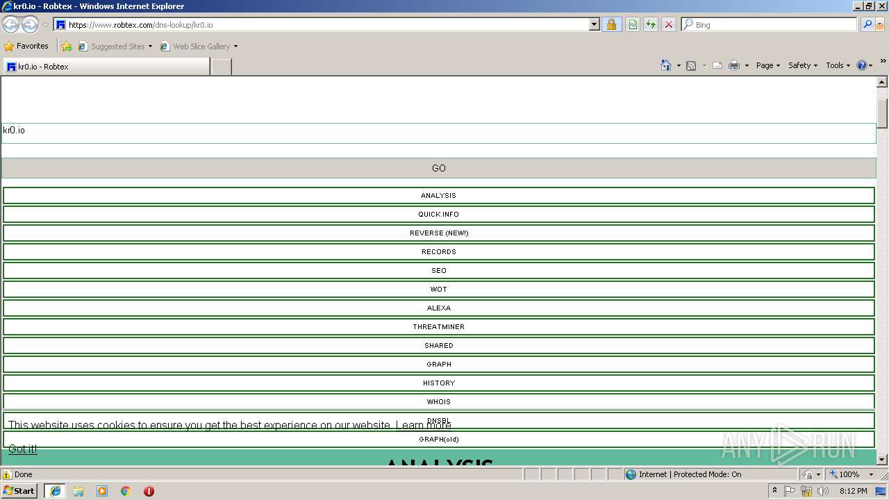
Task: Click the Bing search magnifier icon
Action: [x=867, y=24]
